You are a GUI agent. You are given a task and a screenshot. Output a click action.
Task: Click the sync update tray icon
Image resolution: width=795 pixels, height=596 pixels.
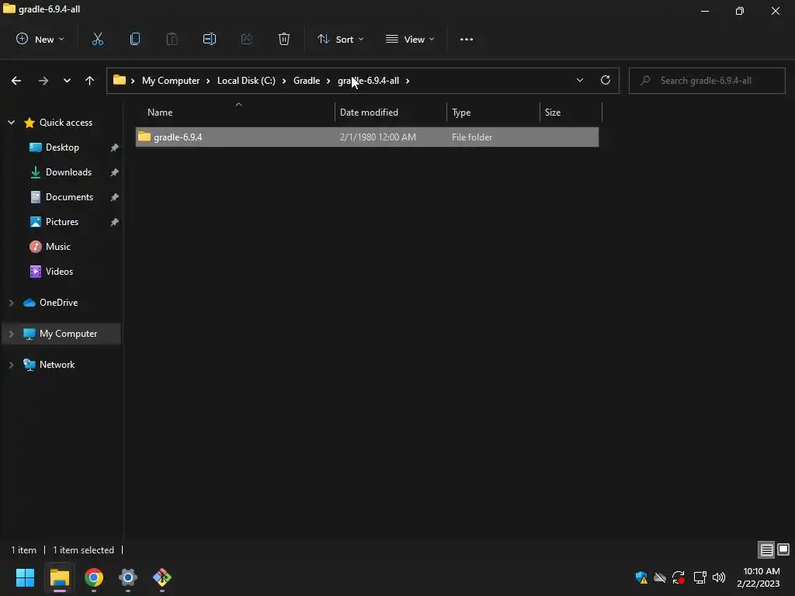tap(679, 577)
